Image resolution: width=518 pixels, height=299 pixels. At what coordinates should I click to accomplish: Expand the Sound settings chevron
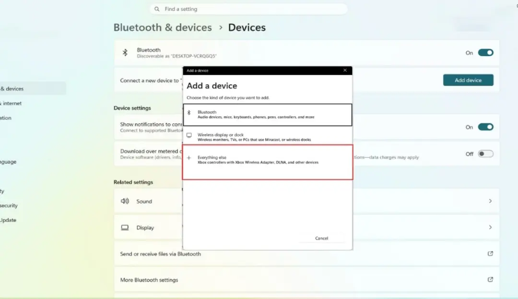pyautogui.click(x=490, y=201)
